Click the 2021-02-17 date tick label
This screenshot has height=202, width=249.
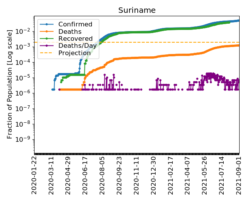pos(171,176)
